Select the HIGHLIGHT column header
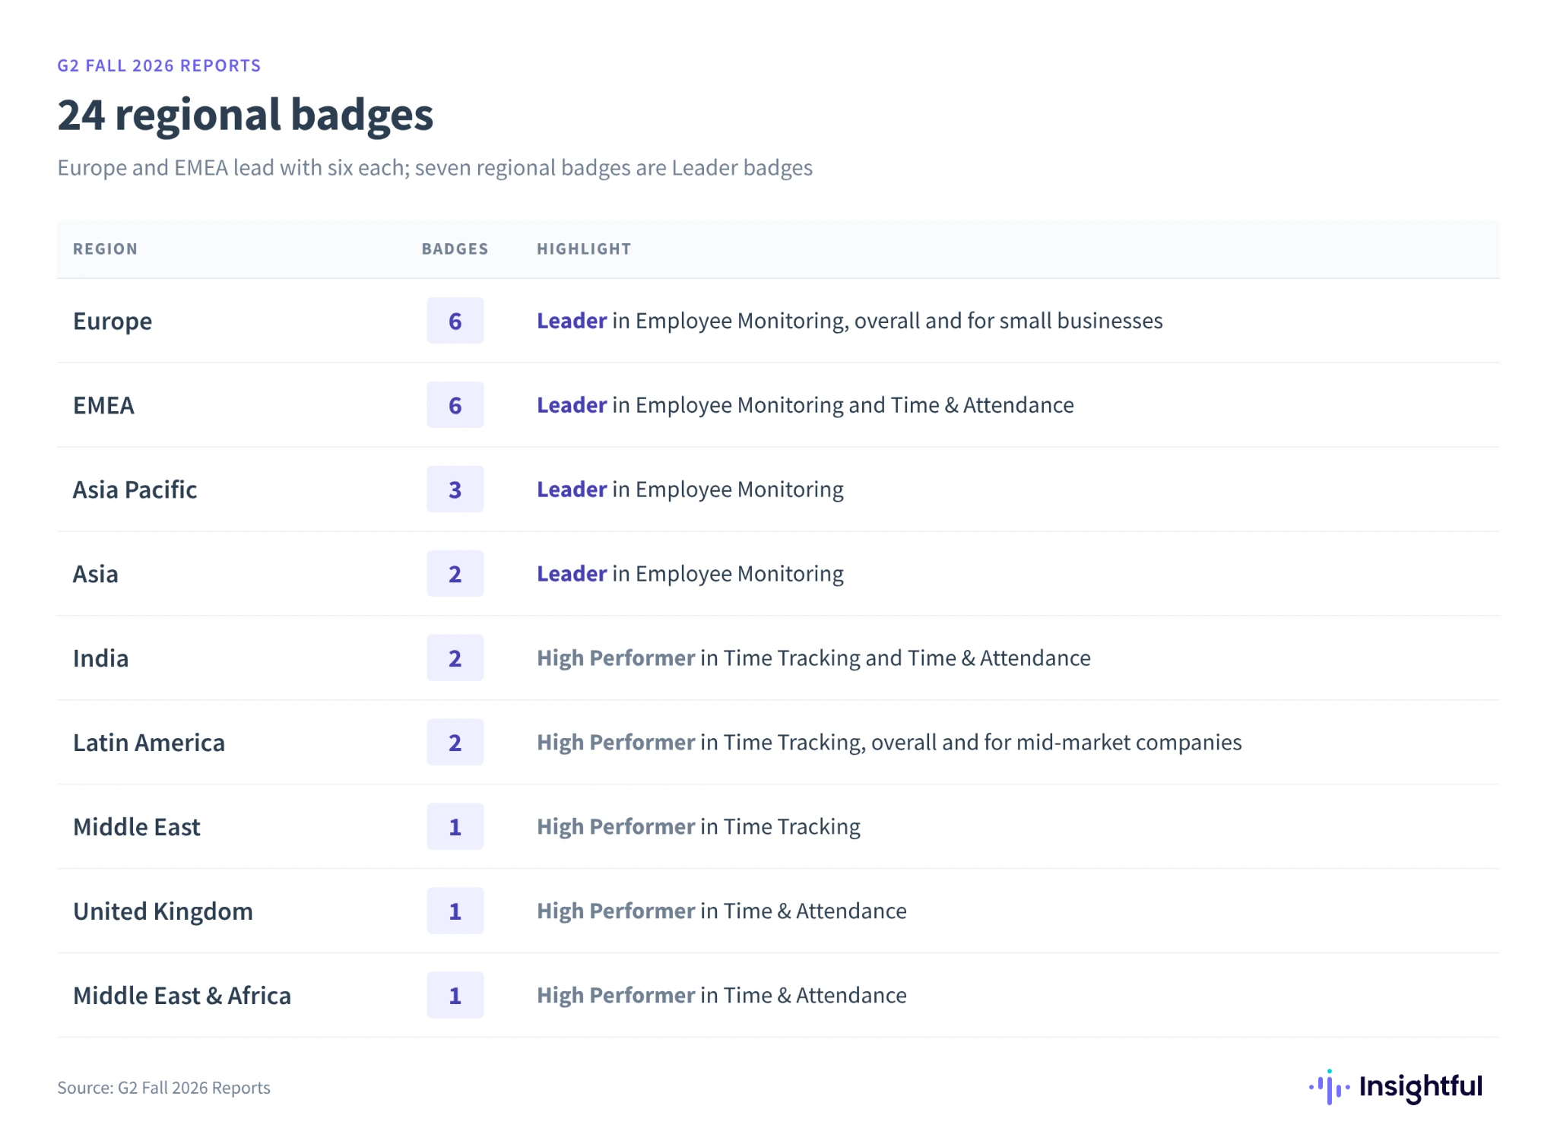1557x1147 pixels. pos(584,249)
